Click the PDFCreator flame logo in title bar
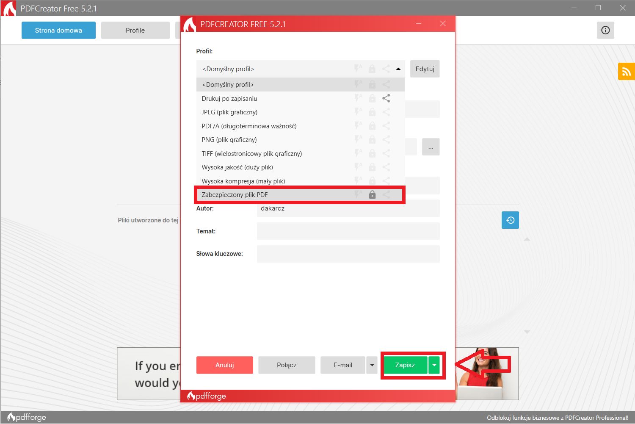The image size is (635, 424). (x=9, y=8)
